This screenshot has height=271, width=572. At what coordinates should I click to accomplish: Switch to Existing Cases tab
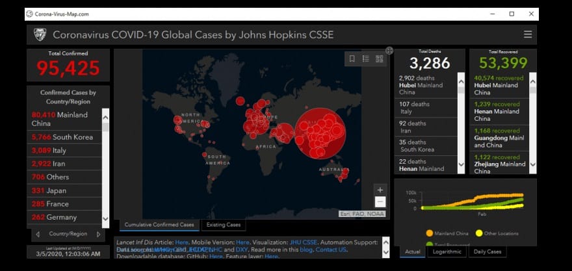click(x=224, y=225)
